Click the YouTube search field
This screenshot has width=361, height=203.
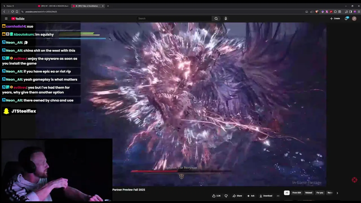174,19
